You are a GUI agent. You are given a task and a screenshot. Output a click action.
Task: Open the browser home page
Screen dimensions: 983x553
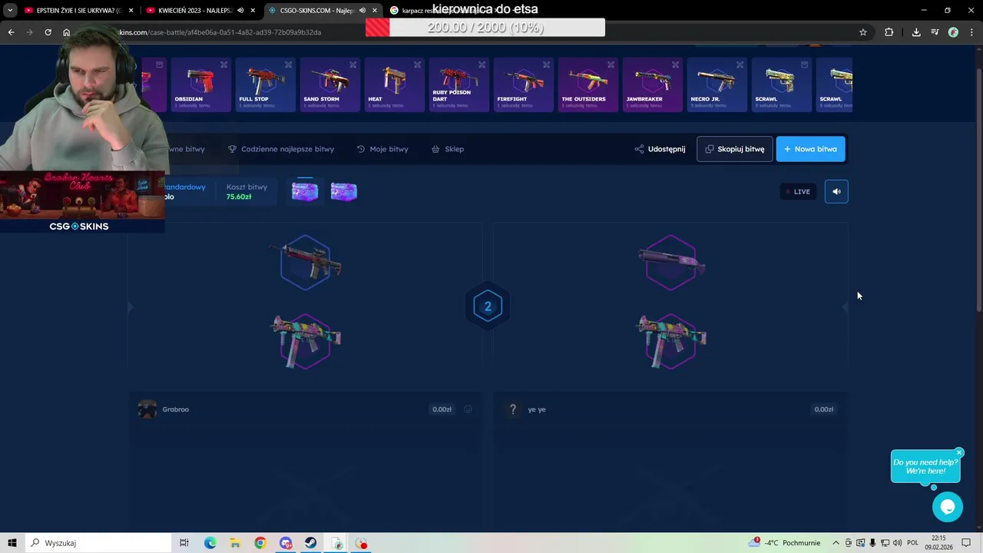pos(66,32)
